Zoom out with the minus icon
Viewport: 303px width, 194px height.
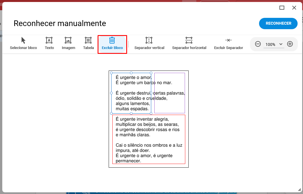[258, 44]
